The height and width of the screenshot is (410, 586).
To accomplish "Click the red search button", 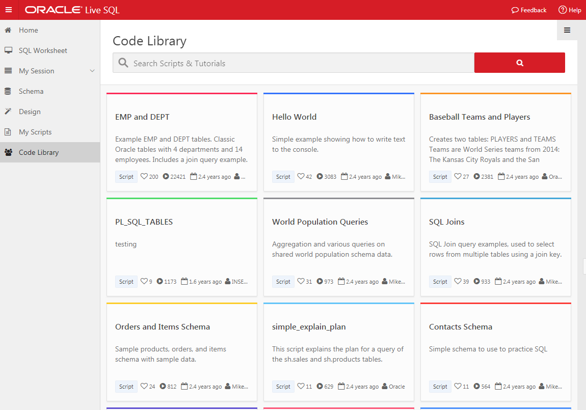I will tap(519, 63).
